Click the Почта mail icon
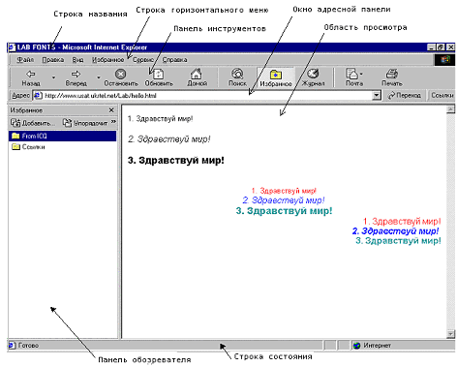The height and width of the screenshot is (367, 457). click(351, 74)
